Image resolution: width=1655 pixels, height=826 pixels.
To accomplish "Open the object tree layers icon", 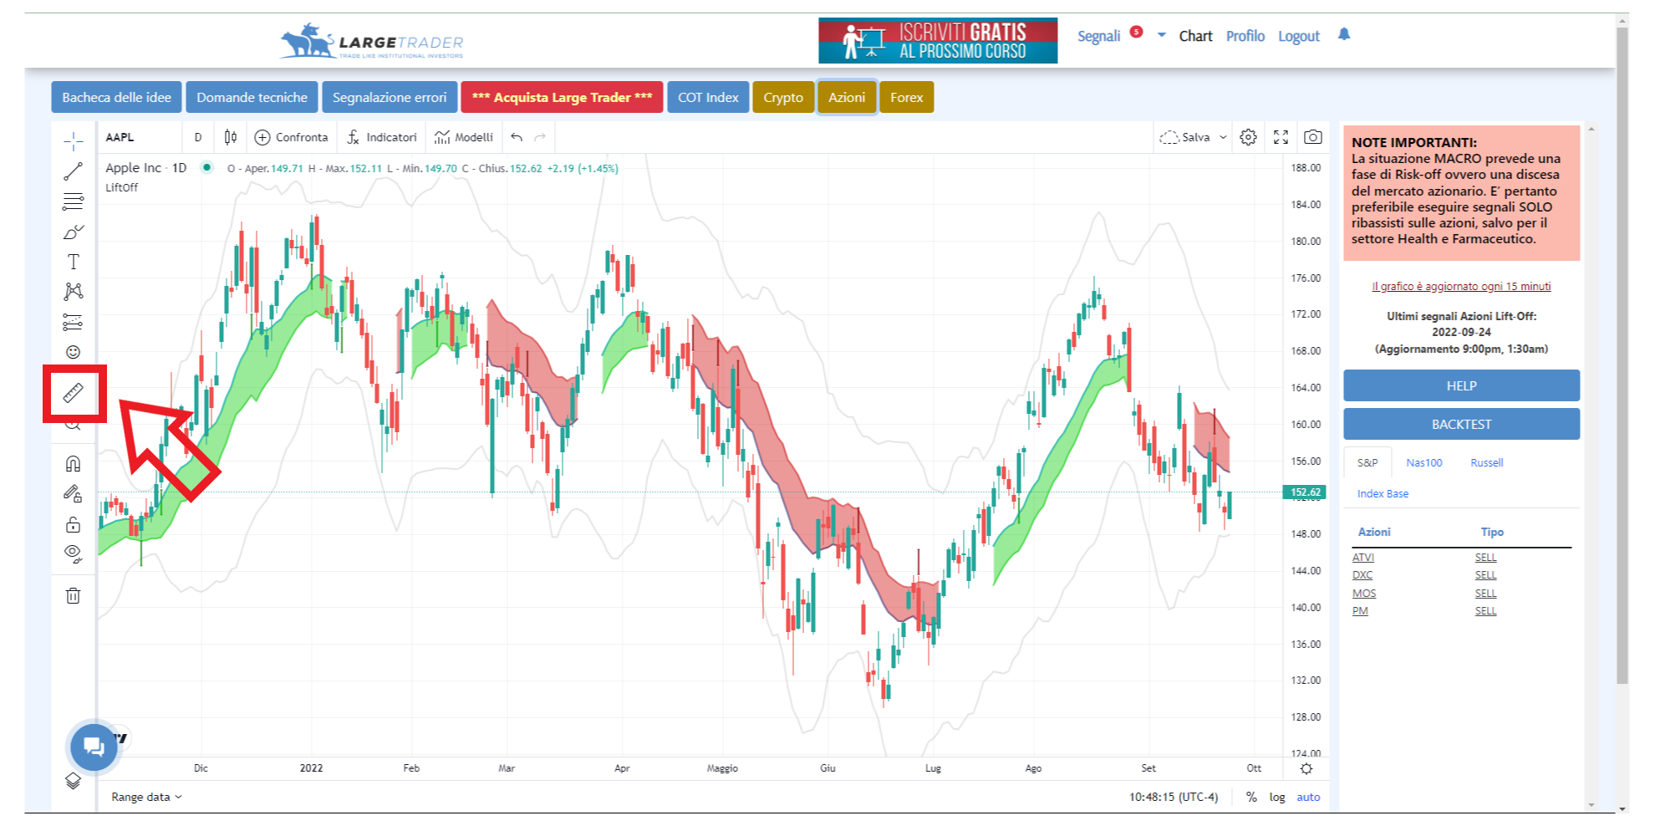I will 74,781.
